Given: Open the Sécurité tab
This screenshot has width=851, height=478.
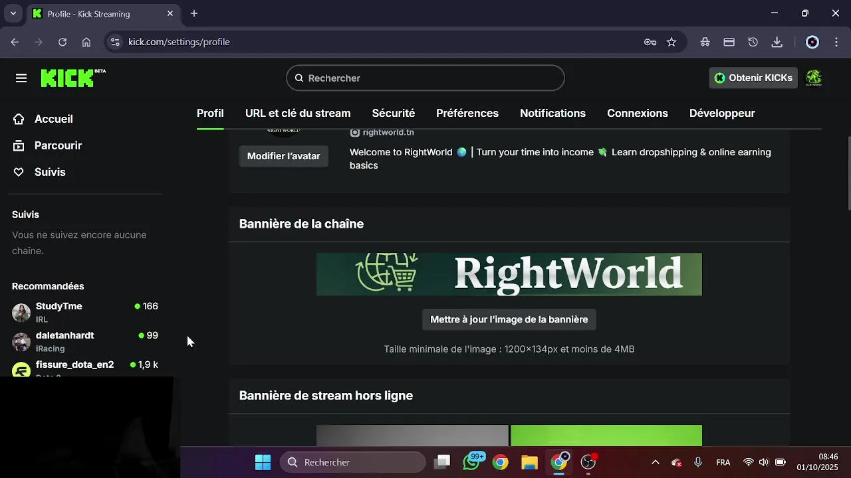Looking at the screenshot, I should click(x=394, y=113).
